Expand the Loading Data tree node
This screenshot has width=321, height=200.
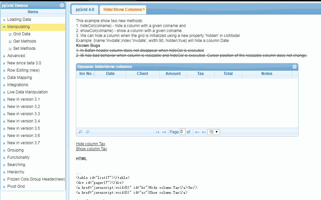pos(4,20)
